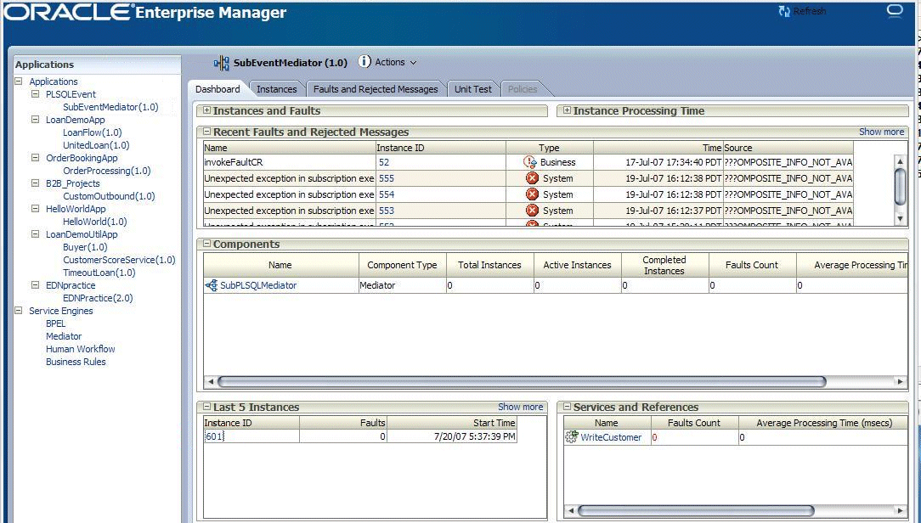Click Services and References right scroll arrow
The image size is (921, 523).
[901, 510]
